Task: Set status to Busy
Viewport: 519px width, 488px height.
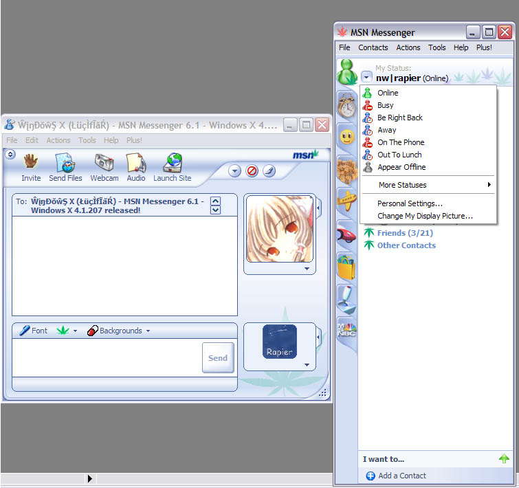Action: coord(428,105)
